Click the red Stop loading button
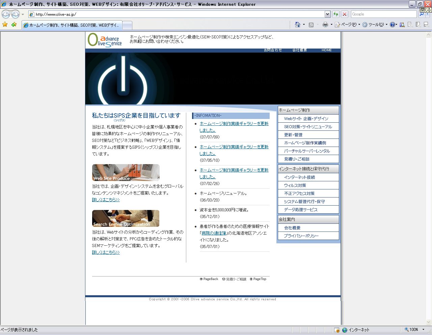The height and width of the screenshot is (335, 432). pos(344,14)
